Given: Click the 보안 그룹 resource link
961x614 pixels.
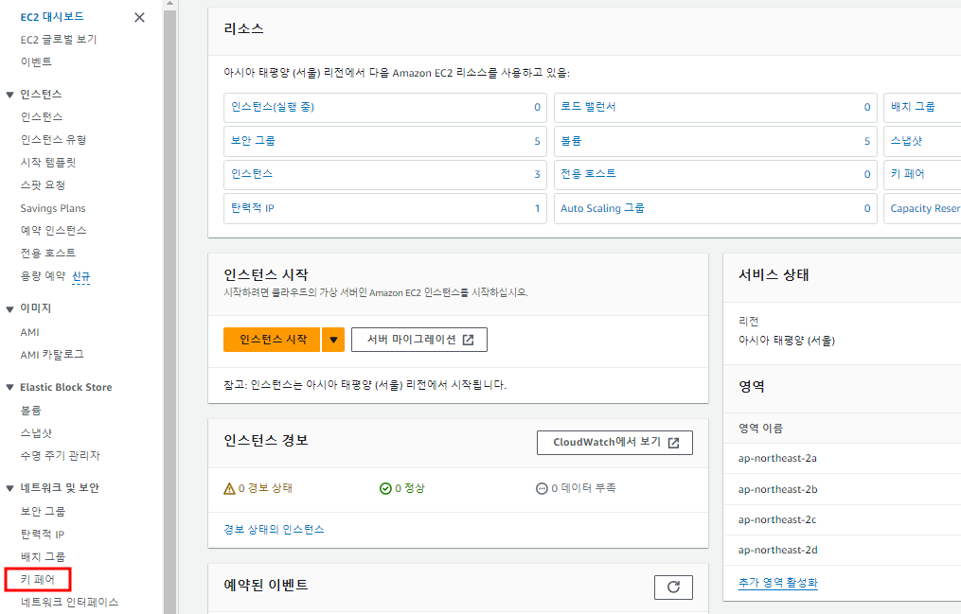Looking at the screenshot, I should click(253, 141).
